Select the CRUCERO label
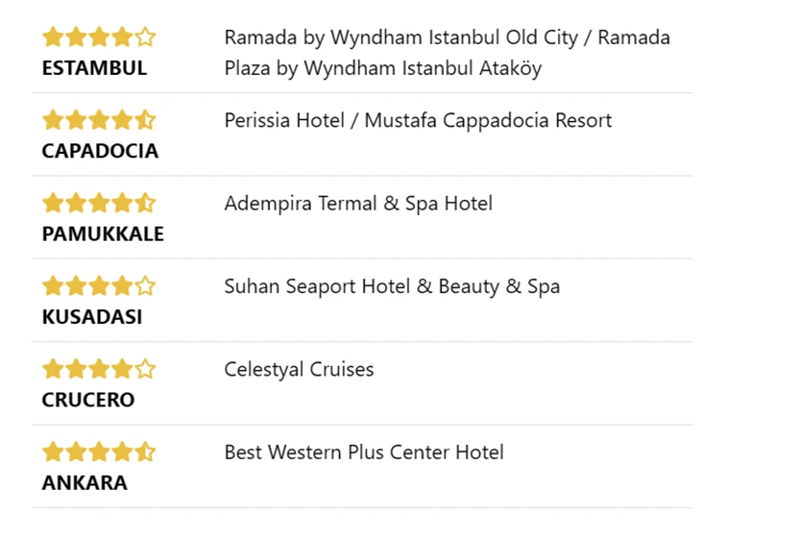This screenshot has width=800, height=538. coord(88,400)
